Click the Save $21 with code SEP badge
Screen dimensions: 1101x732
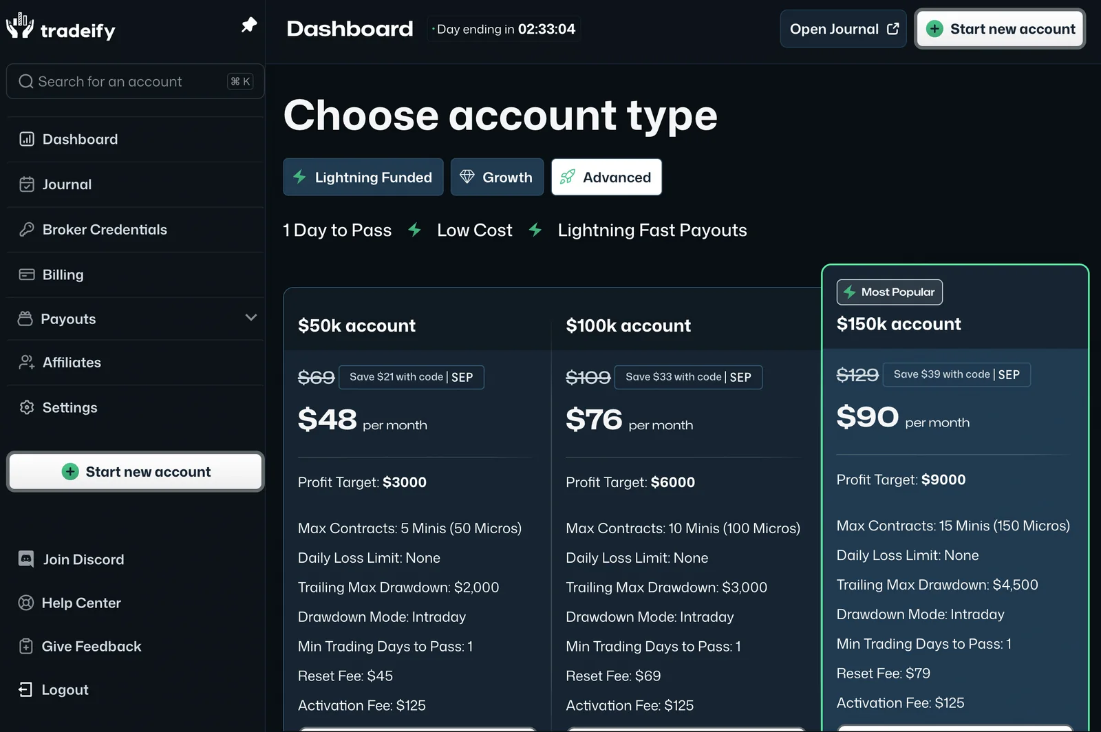(x=411, y=377)
